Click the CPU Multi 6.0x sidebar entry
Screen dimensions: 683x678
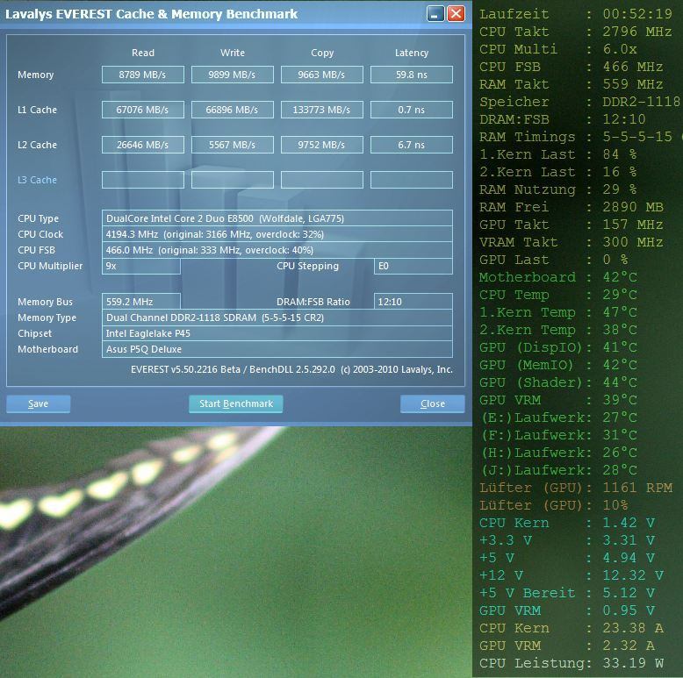coord(558,49)
